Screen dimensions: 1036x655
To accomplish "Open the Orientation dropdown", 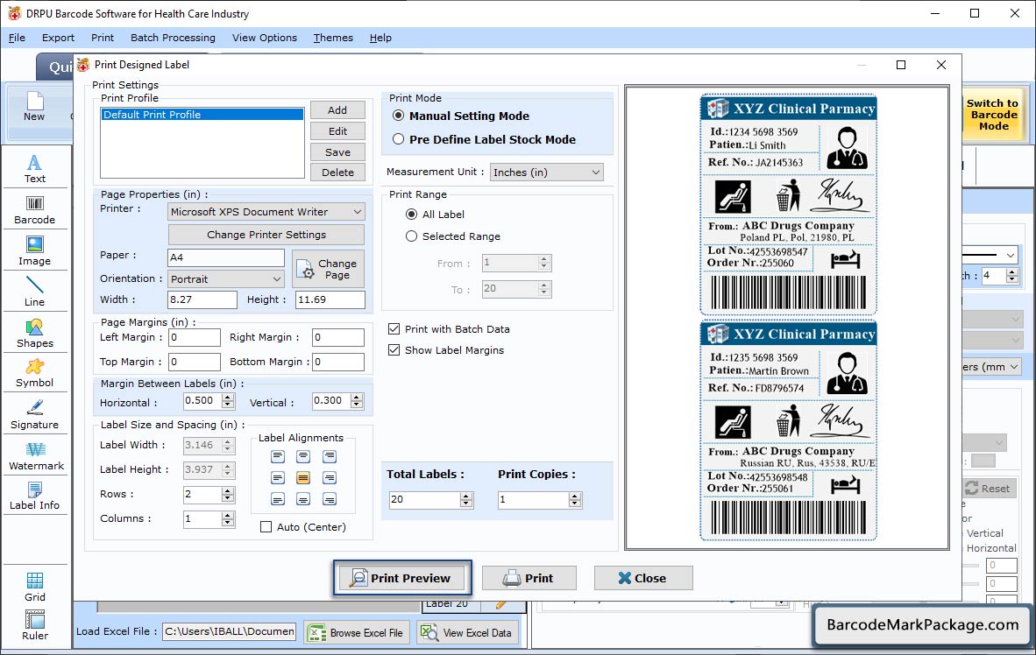I will pos(226,279).
